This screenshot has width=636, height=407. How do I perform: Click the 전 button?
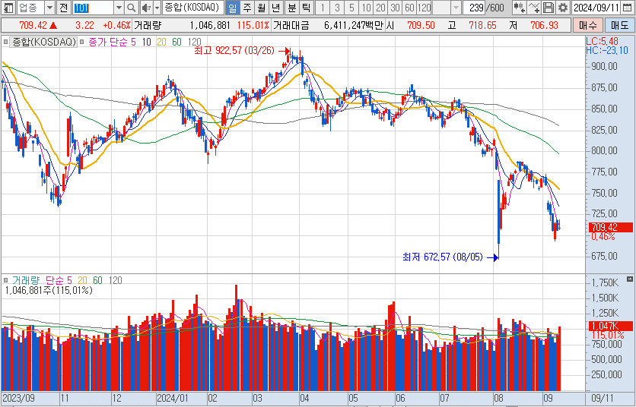tap(63, 8)
